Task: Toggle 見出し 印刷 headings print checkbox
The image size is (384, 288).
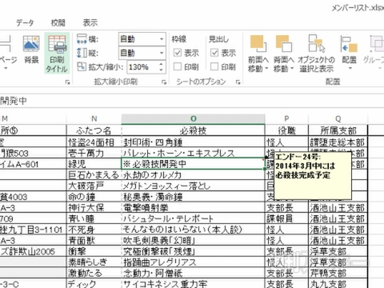Action: point(214,66)
